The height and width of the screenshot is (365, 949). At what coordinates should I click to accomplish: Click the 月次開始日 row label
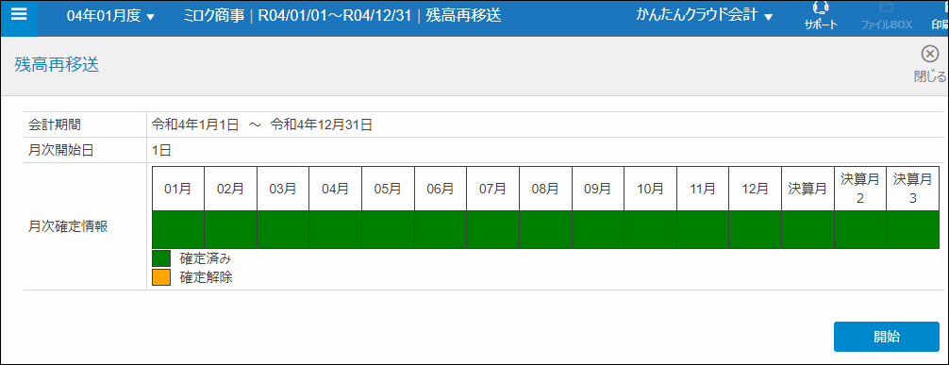point(61,150)
